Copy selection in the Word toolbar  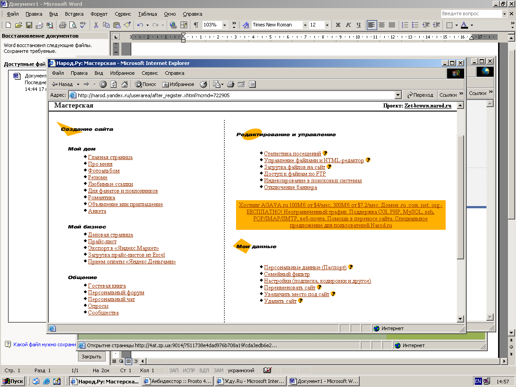coord(106,25)
